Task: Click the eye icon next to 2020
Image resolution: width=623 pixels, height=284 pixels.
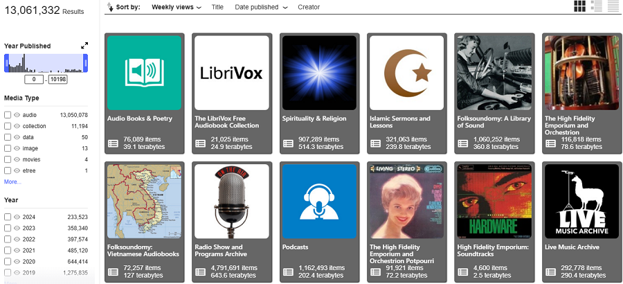Action: click(x=17, y=261)
